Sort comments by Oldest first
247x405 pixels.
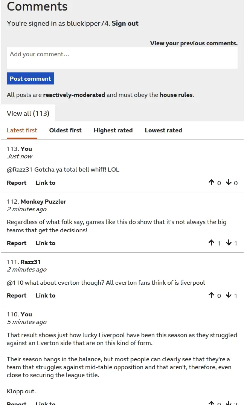[x=65, y=130]
